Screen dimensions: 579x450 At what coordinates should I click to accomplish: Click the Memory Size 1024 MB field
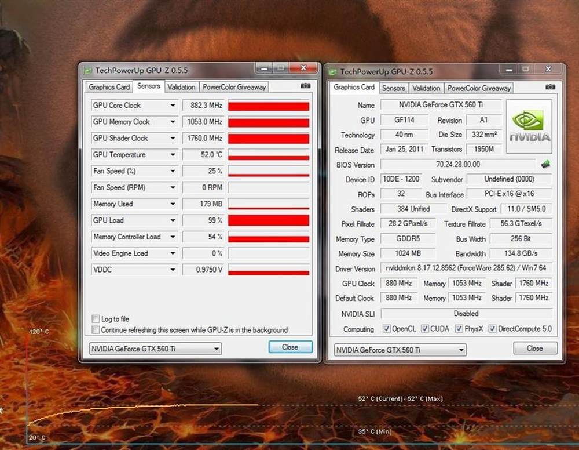408,253
